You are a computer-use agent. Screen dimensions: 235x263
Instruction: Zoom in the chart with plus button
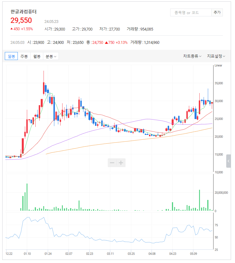click(121, 163)
